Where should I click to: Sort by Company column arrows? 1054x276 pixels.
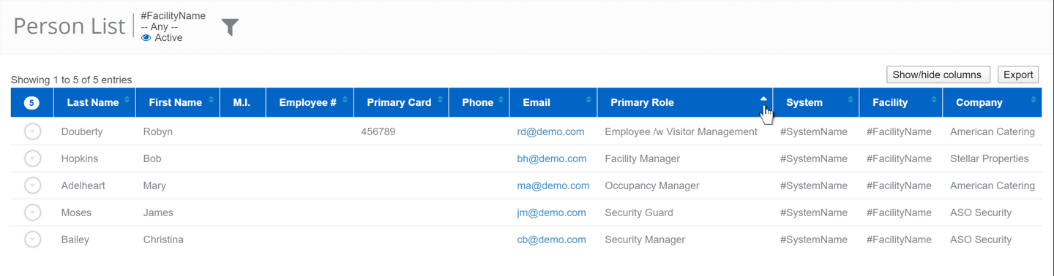click(x=1034, y=99)
